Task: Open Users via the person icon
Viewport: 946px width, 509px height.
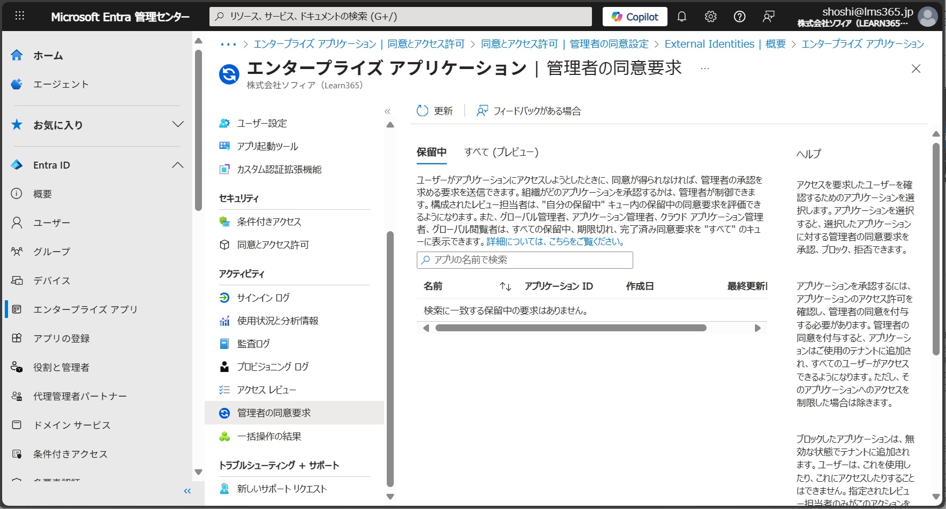Action: coord(17,223)
